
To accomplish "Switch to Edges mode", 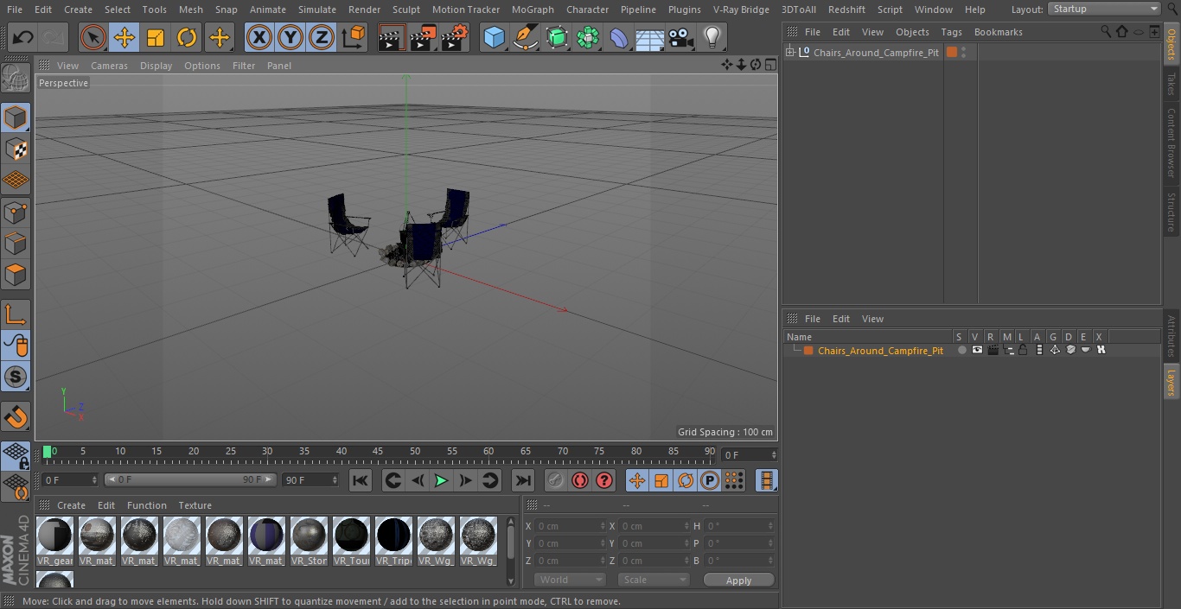I will tap(16, 244).
